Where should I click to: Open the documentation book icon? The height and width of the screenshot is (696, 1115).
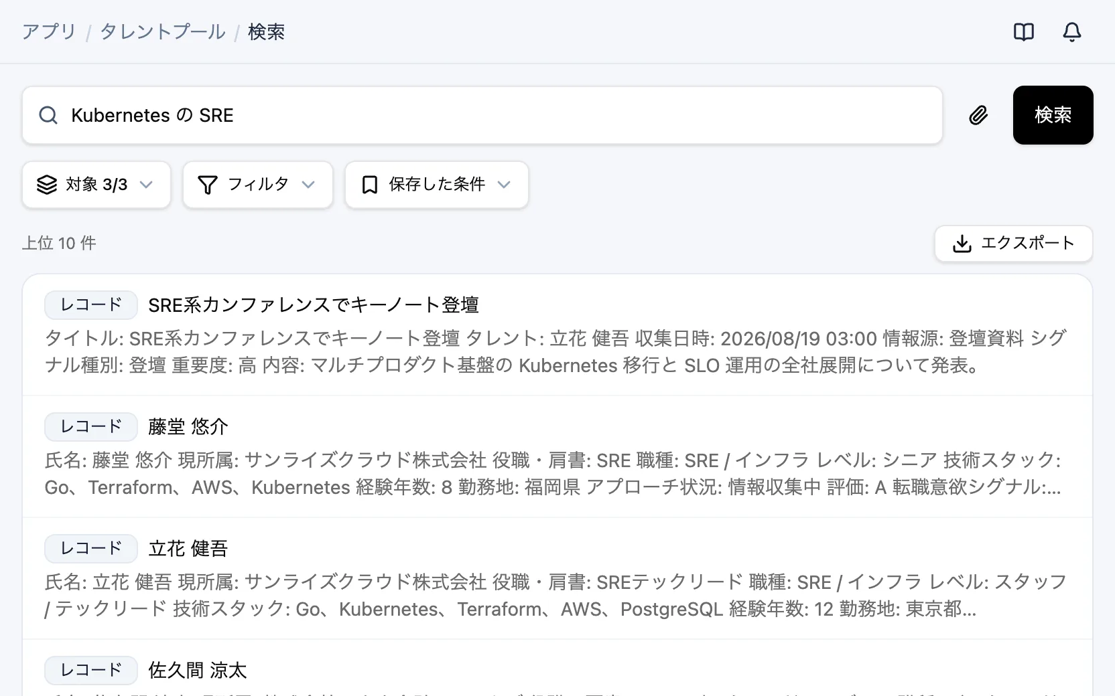1024,32
